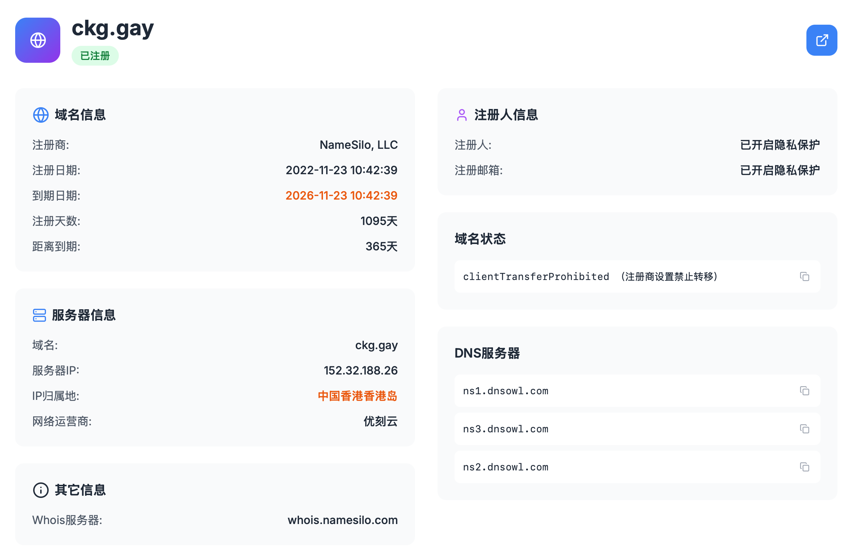Screen dimensions: 854x560
Task: Click the green 已注册 status badge
Action: click(x=95, y=56)
